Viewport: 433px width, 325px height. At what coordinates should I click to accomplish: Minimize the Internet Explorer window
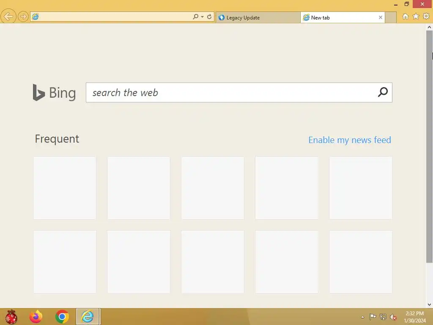tap(396, 4)
